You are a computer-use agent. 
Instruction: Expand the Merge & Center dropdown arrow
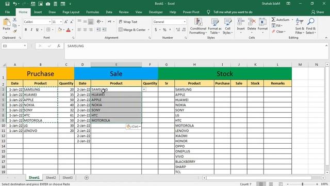(148, 30)
